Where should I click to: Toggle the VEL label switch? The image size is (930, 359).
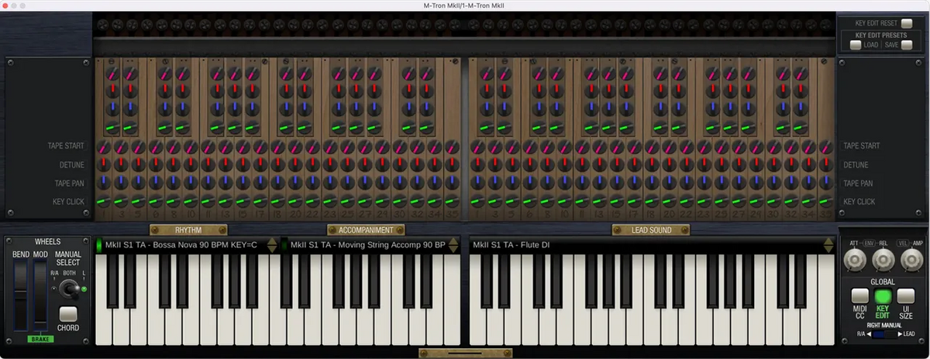coord(901,243)
